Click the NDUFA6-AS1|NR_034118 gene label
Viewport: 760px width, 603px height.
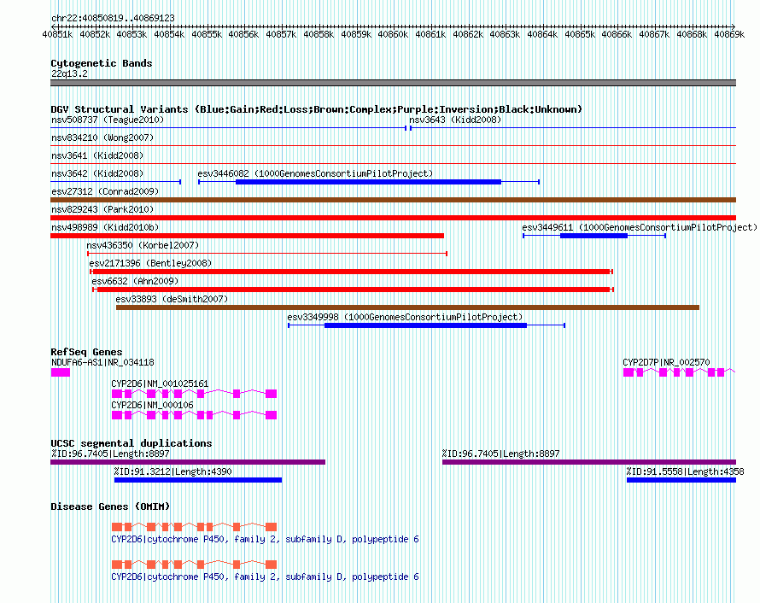[102, 362]
